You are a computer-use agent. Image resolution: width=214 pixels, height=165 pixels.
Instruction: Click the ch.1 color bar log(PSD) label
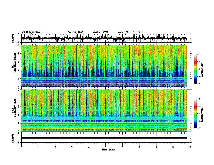pos(202,70)
